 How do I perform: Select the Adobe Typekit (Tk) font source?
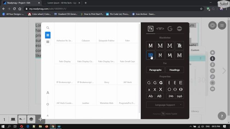coord(151,29)
